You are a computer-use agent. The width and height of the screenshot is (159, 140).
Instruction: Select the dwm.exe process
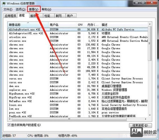[x=78, y=86]
